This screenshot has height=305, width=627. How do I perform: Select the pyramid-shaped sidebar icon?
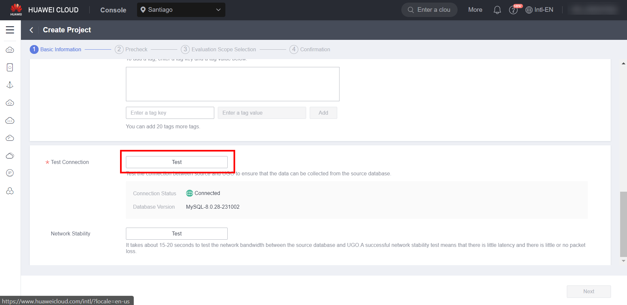[x=10, y=85]
